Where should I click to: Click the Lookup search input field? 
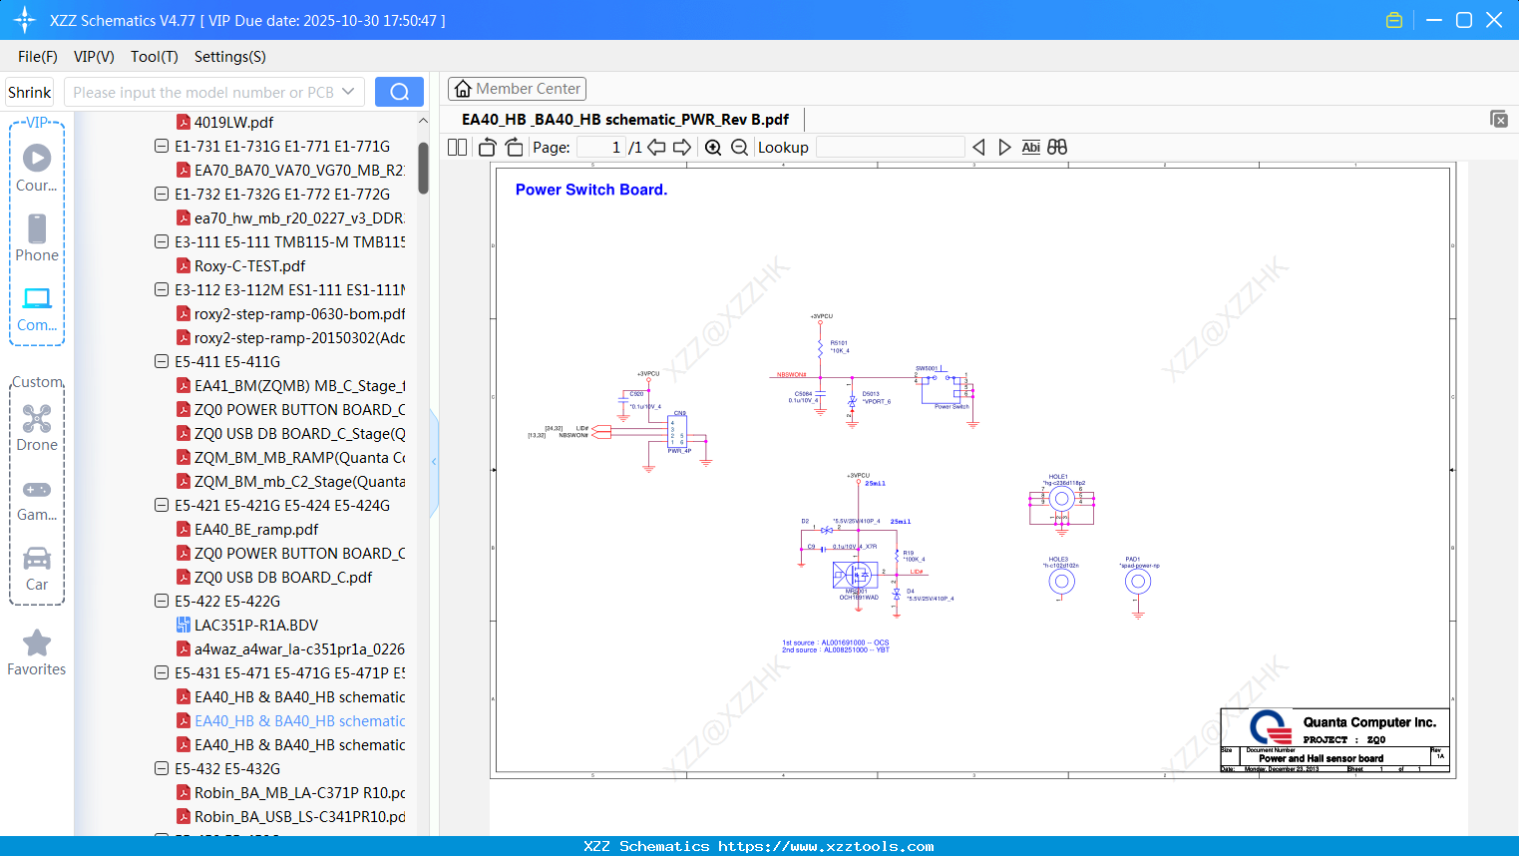(891, 148)
